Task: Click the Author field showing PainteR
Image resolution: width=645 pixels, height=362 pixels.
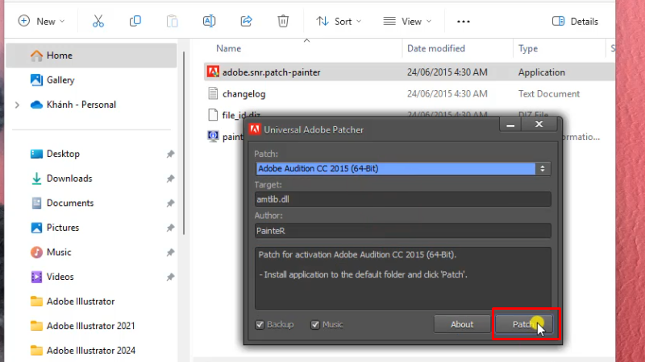Action: point(402,231)
